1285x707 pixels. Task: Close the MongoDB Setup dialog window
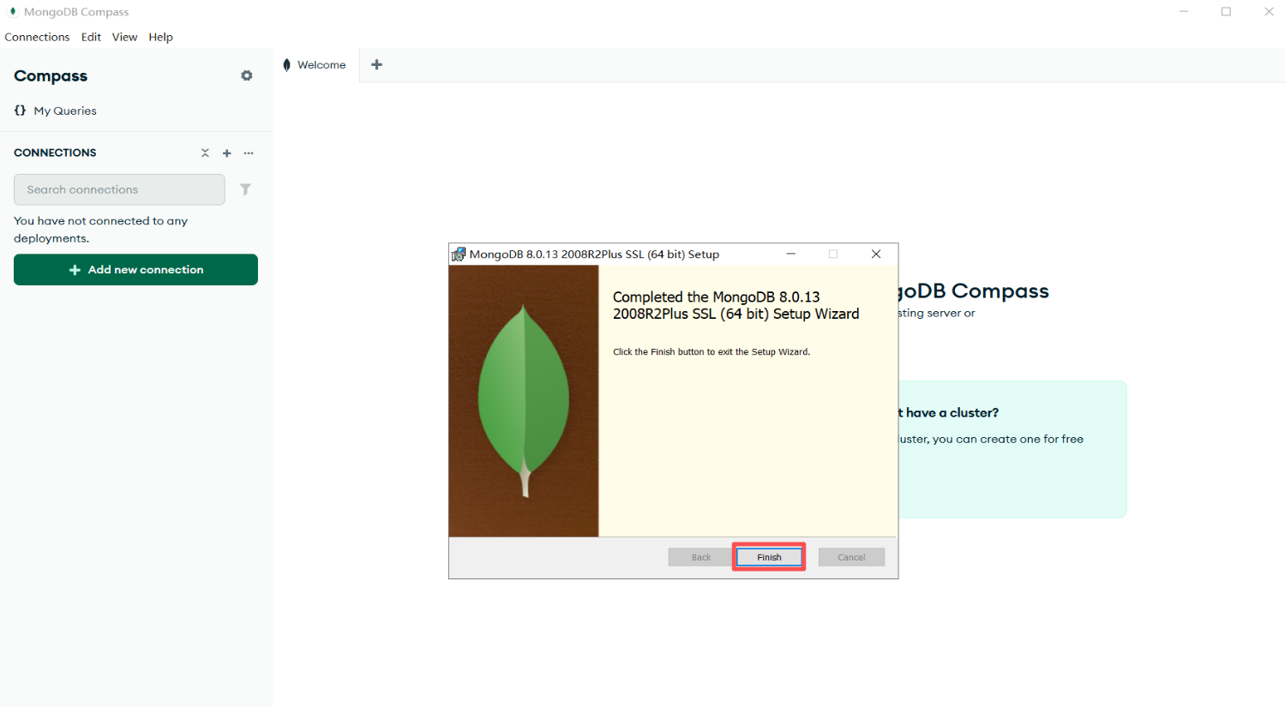[x=876, y=254]
